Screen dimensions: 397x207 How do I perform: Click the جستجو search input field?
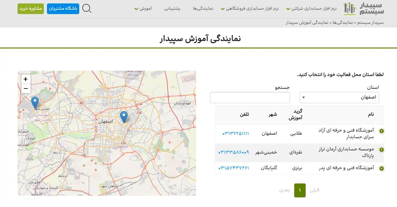coord(250,98)
